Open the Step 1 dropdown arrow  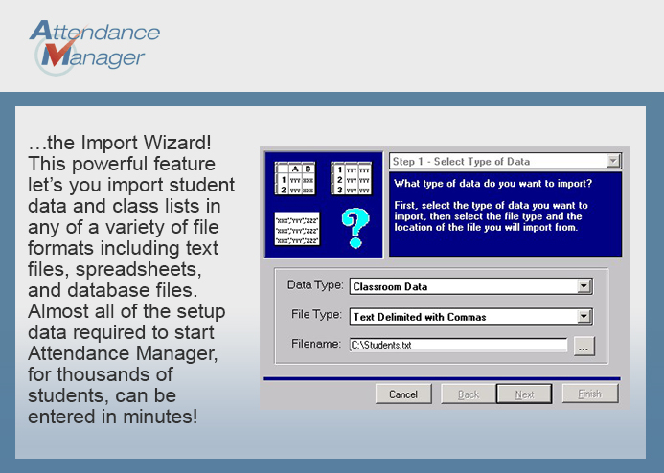613,161
